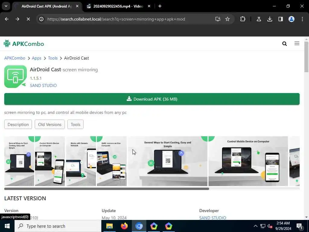Open the extensions puzzle icon
Viewport: 309px width, 232px height.
tap(243, 19)
